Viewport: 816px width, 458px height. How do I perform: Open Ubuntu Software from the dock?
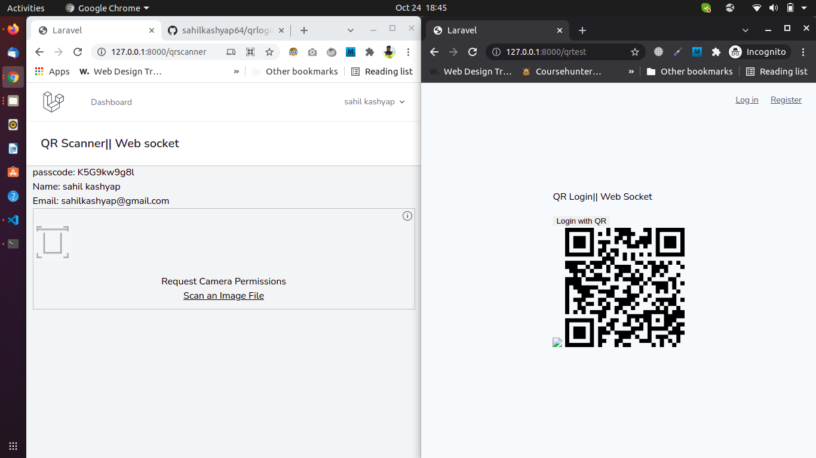point(13,172)
